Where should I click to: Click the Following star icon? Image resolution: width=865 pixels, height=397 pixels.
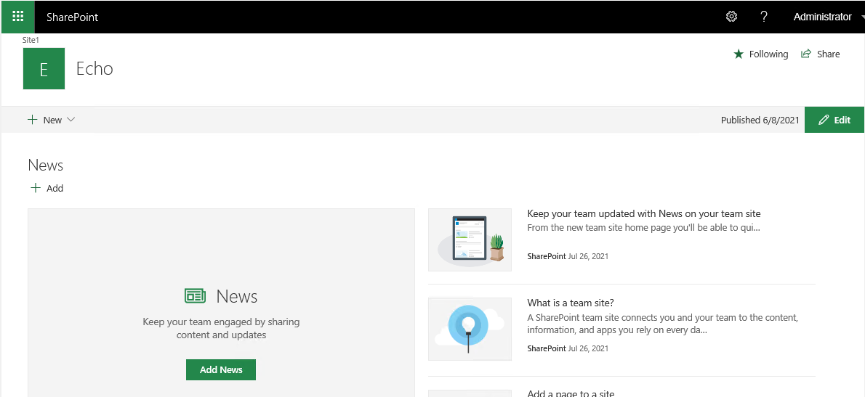(739, 54)
